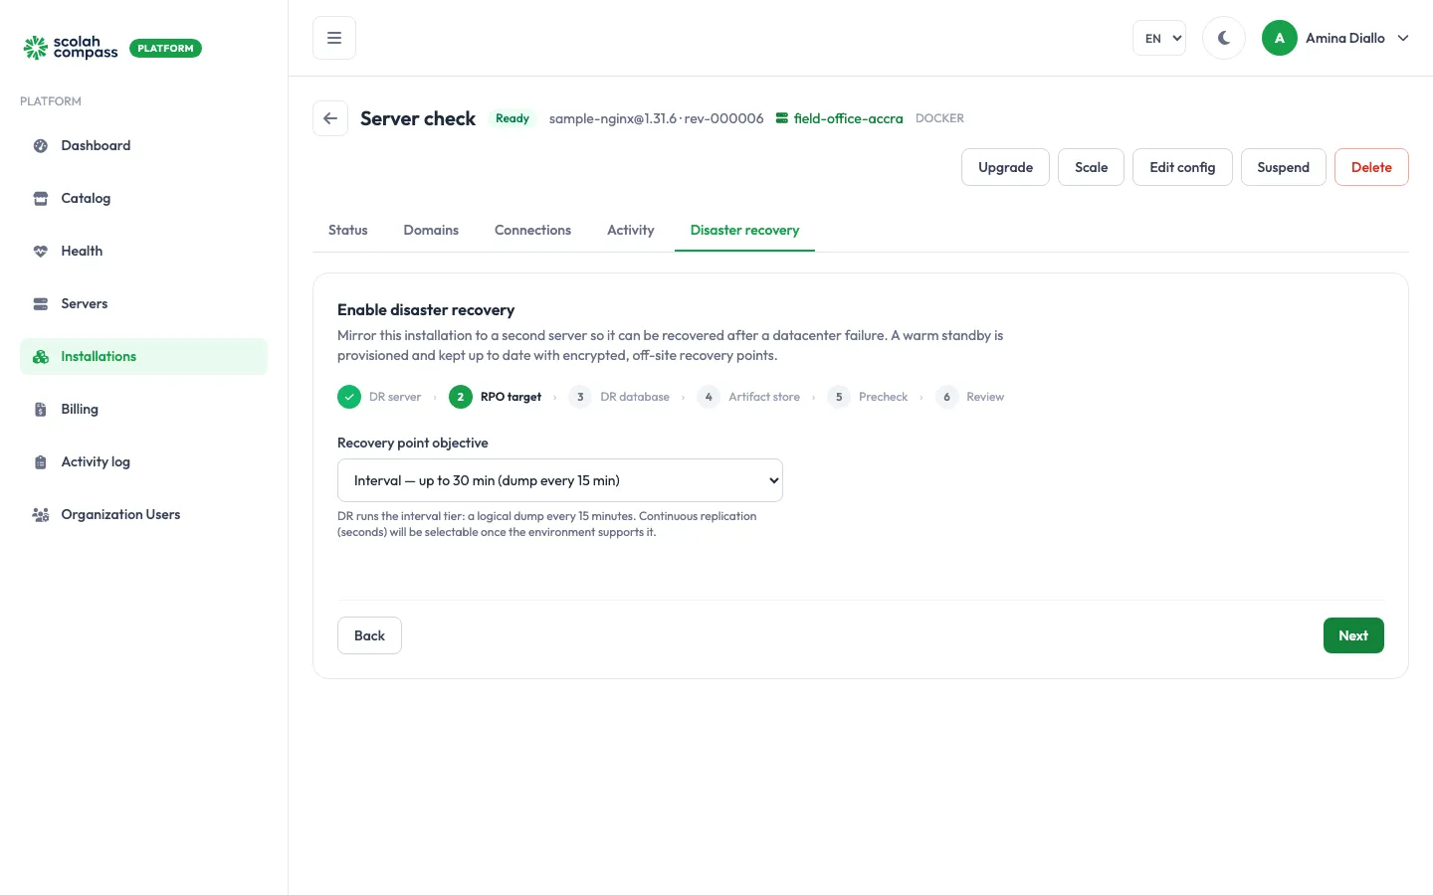Click the Scolah Compass logo
Screen dimensions: 1433x895
[x=71, y=48]
